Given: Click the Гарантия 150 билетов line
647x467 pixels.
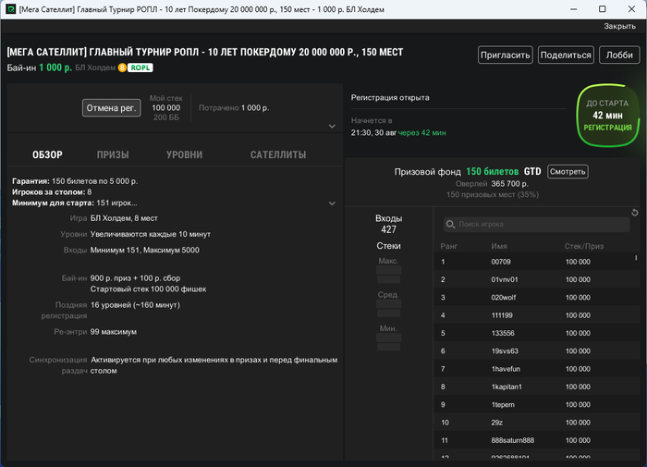Looking at the screenshot, I should [x=75, y=181].
